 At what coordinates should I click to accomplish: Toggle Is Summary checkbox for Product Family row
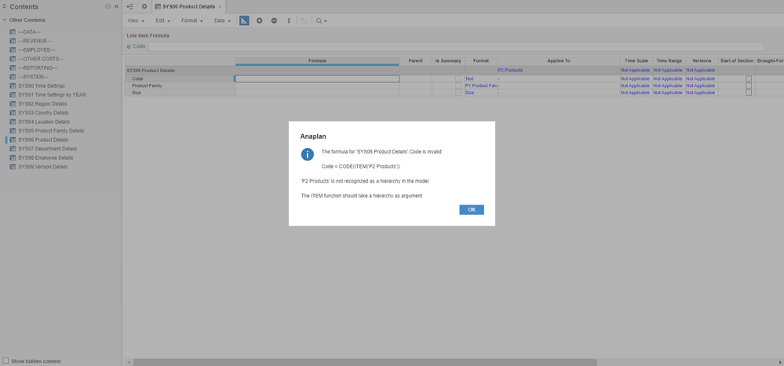458,85
